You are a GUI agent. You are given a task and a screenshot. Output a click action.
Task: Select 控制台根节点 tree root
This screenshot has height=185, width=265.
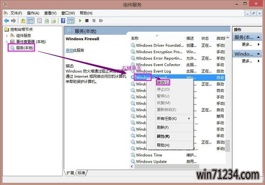22,29
